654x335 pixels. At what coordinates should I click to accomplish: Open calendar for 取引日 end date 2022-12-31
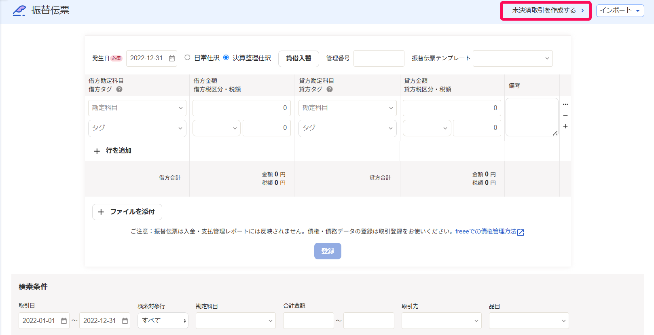point(125,321)
